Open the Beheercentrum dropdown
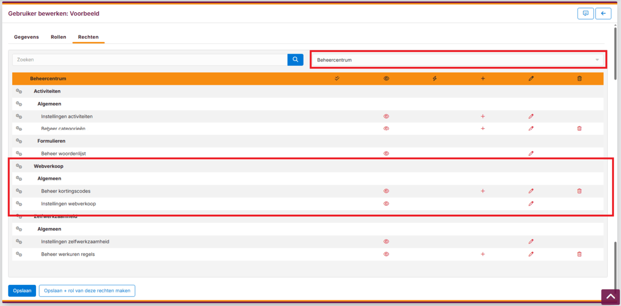This screenshot has width=621, height=306. tap(458, 60)
